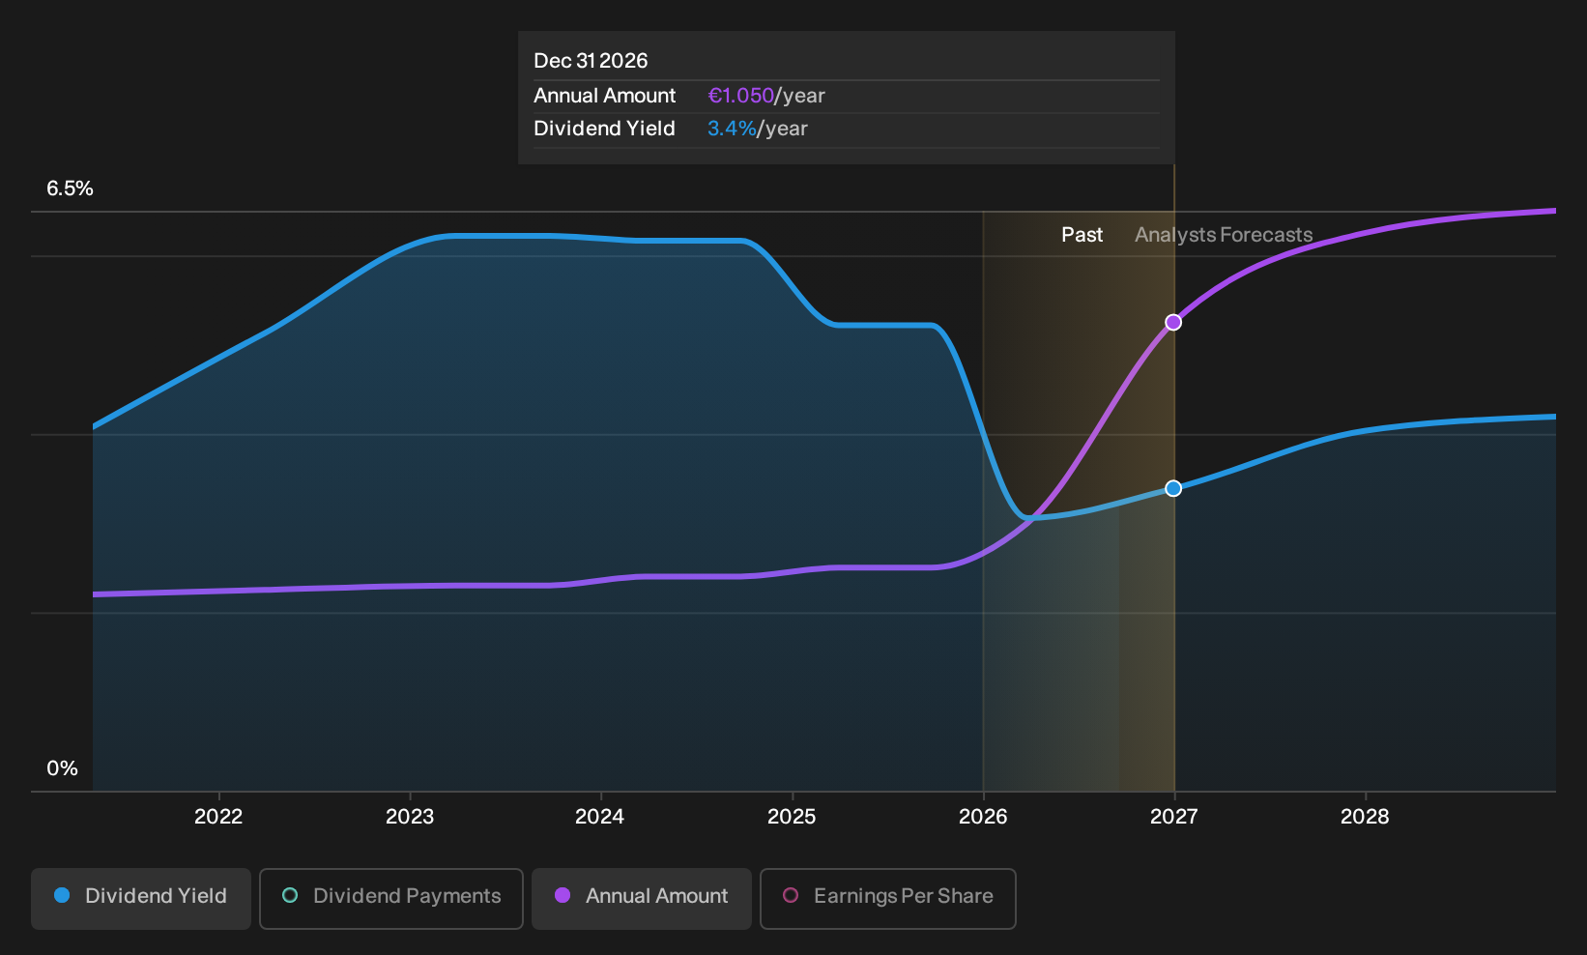Toggle the Annual Amount legend button

[x=642, y=898]
